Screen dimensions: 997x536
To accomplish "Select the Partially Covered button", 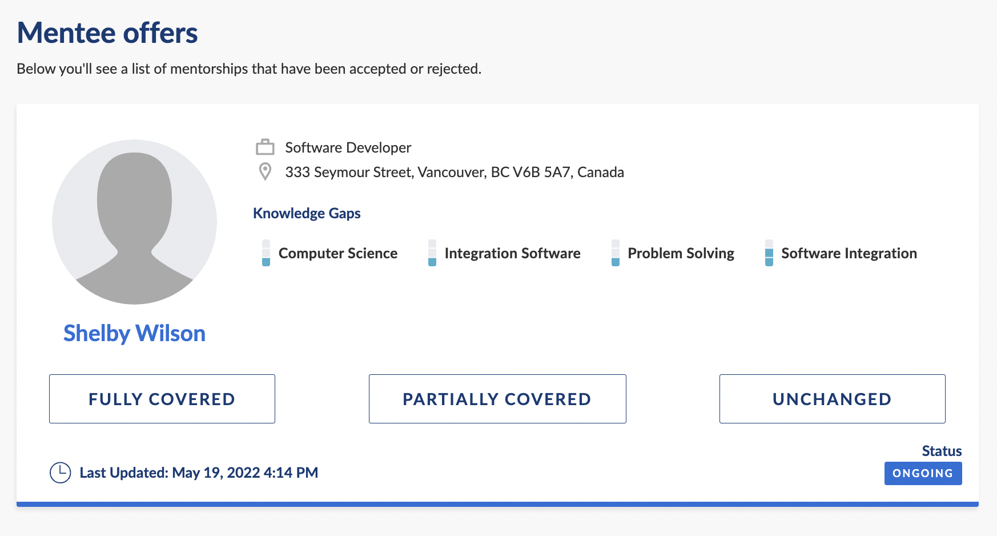I will (497, 399).
